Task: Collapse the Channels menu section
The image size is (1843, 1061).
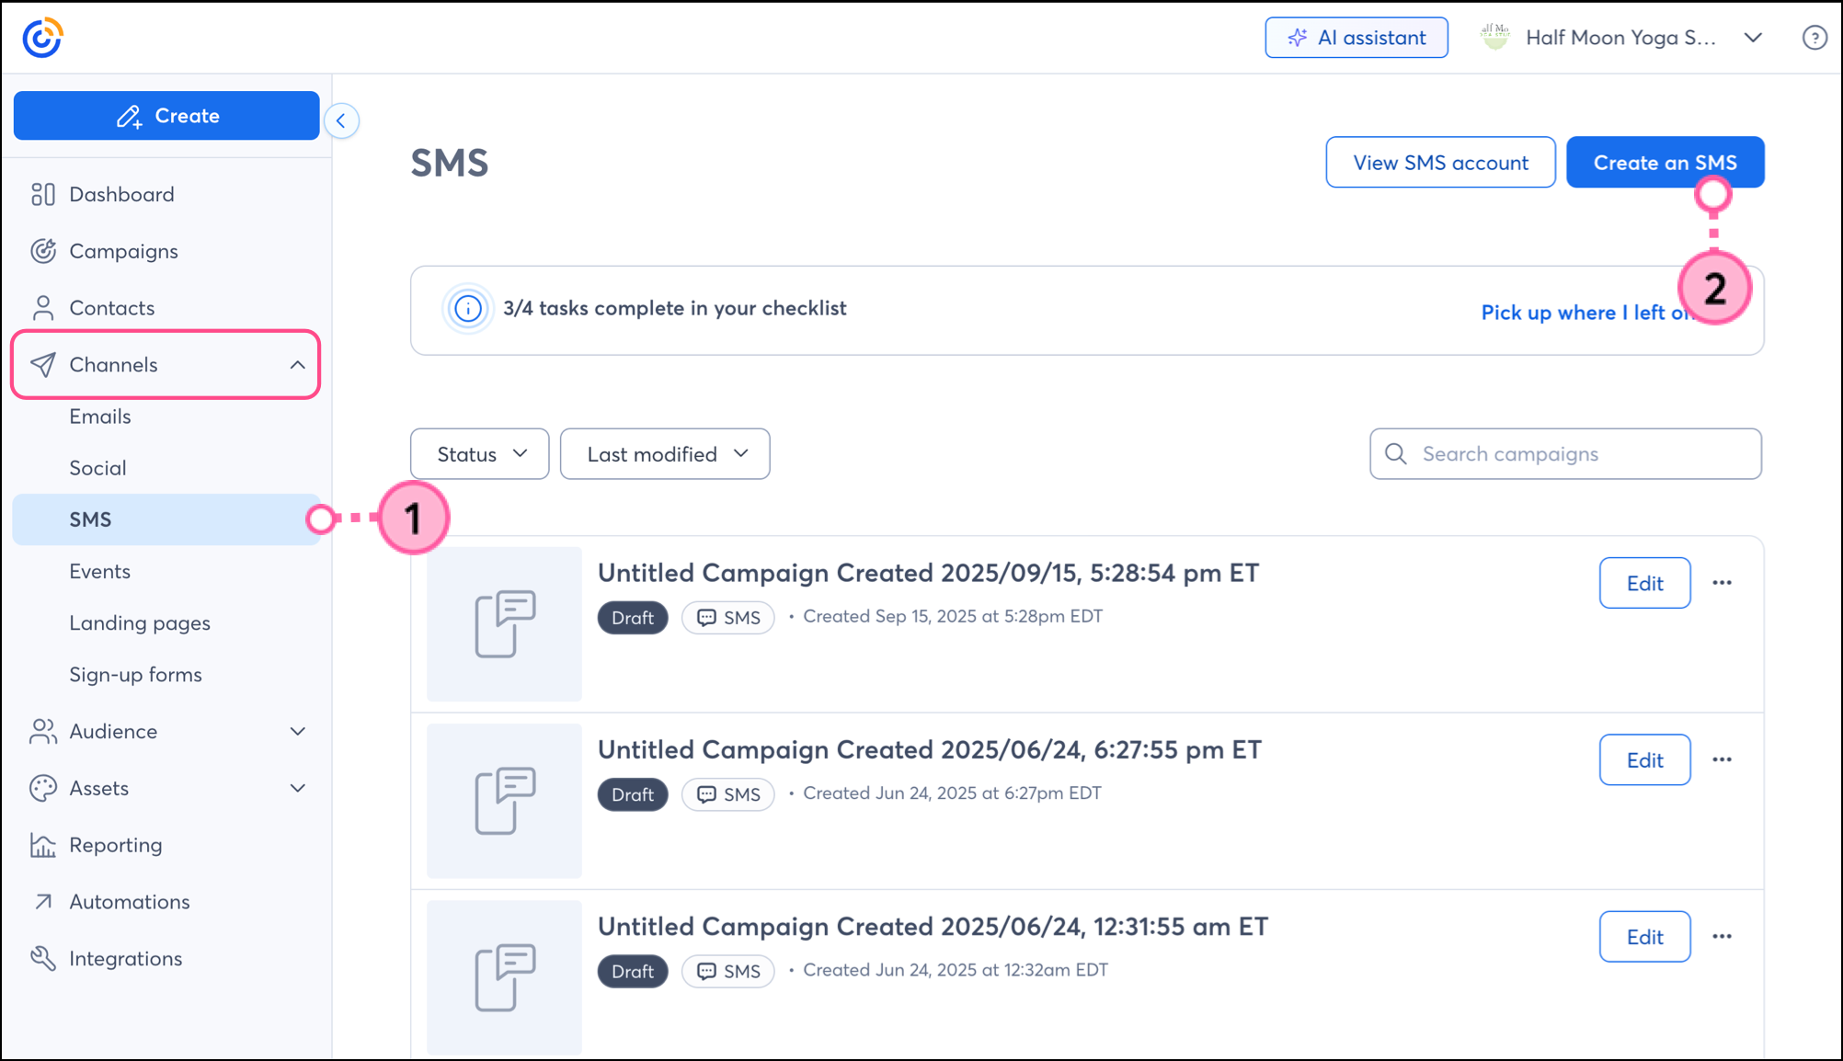Action: coord(297,365)
